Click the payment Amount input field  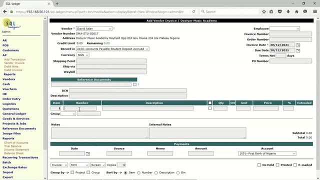click(201, 153)
